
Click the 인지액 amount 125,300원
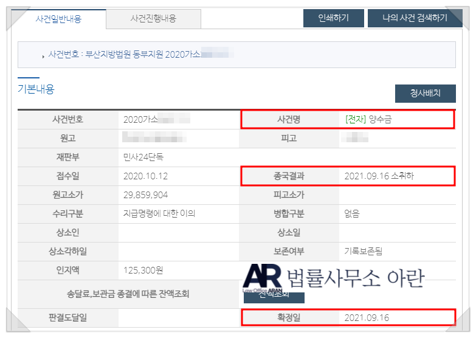pyautogui.click(x=143, y=271)
